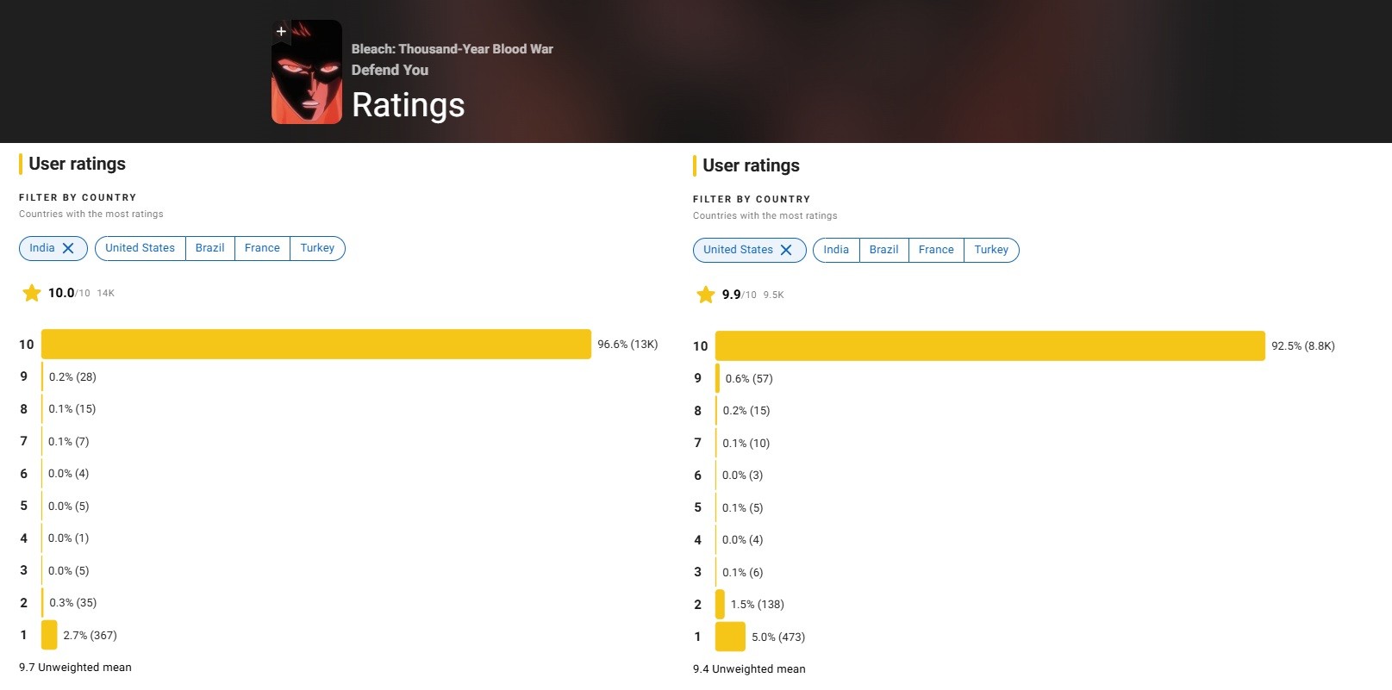Select the 0.1% (6) value

coord(743,573)
